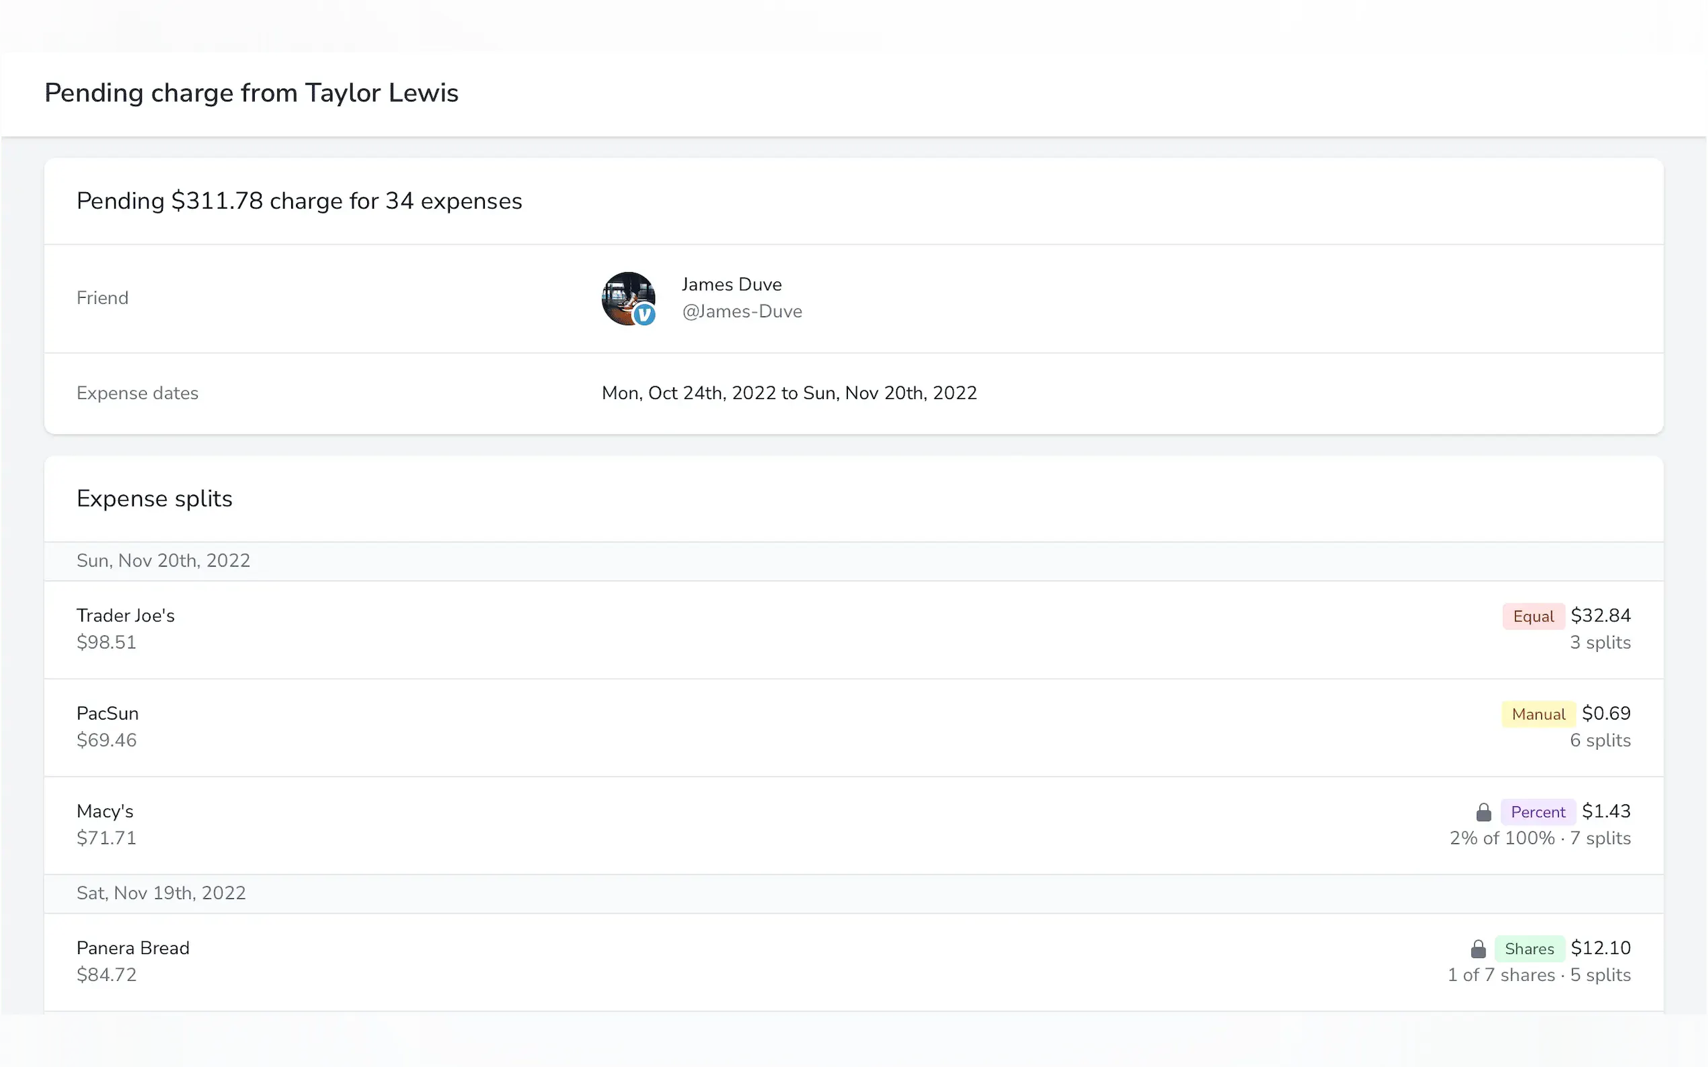Click the Manual split badge
Image resolution: width=1708 pixels, height=1067 pixels.
(x=1538, y=714)
